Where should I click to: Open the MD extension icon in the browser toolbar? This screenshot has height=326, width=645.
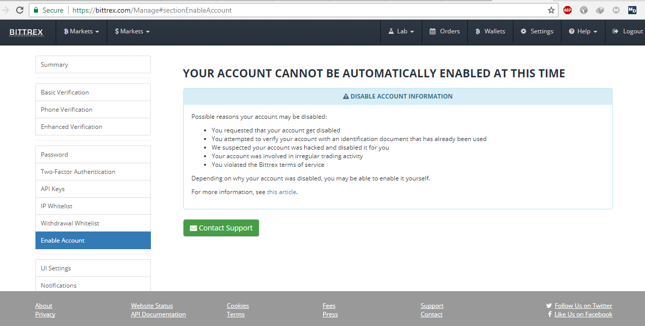632,10
